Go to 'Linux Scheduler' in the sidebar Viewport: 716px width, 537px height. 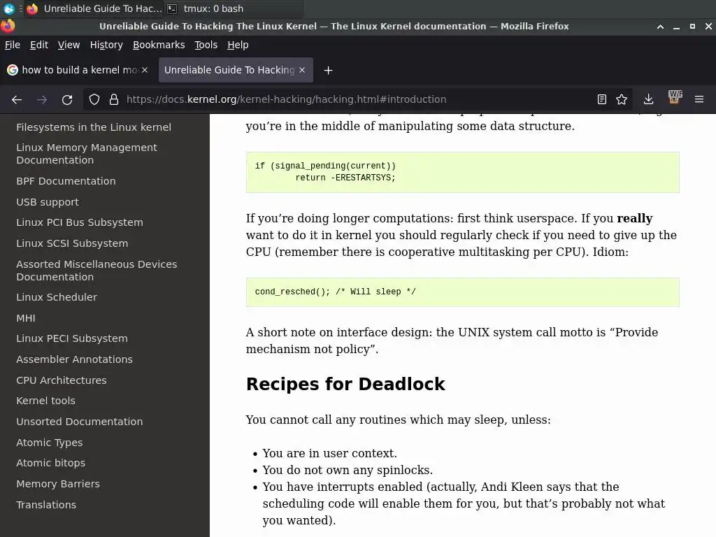[57, 297]
